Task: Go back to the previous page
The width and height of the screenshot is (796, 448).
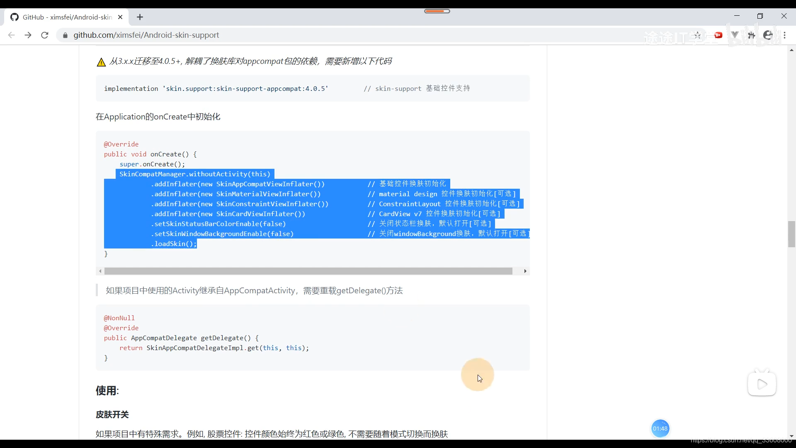Action: click(x=11, y=35)
